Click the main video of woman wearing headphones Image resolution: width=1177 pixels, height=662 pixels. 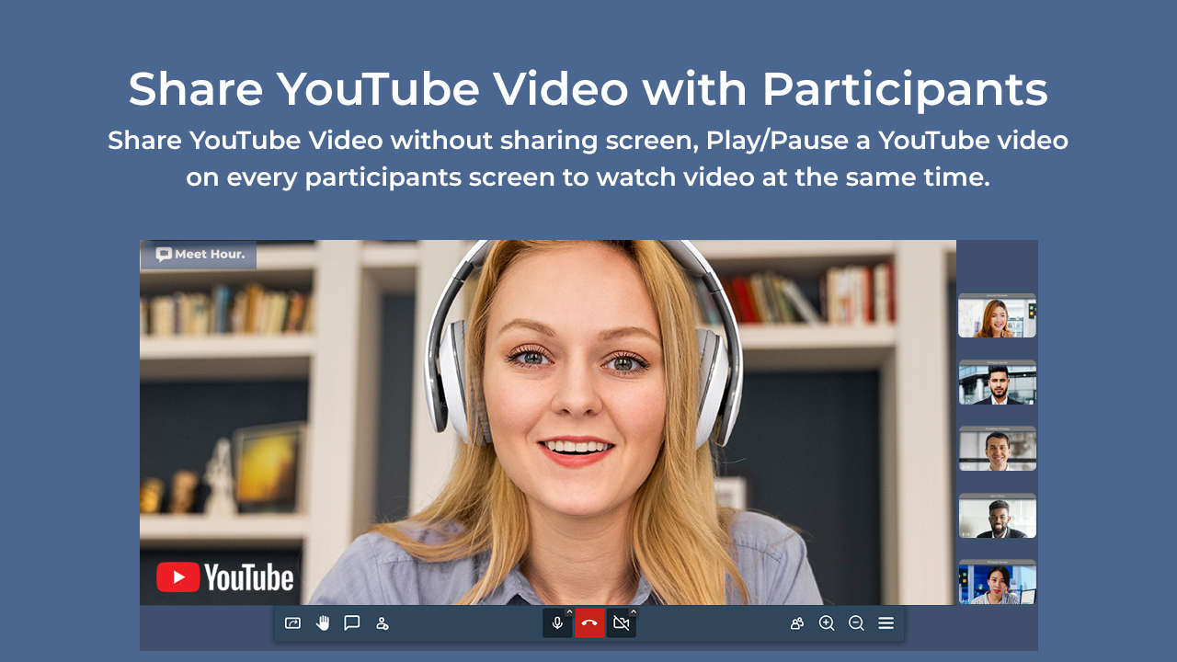[548, 422]
